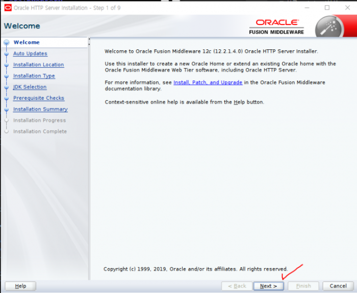
Task: Select the Welcome step in the sidebar
Action: tap(27, 42)
